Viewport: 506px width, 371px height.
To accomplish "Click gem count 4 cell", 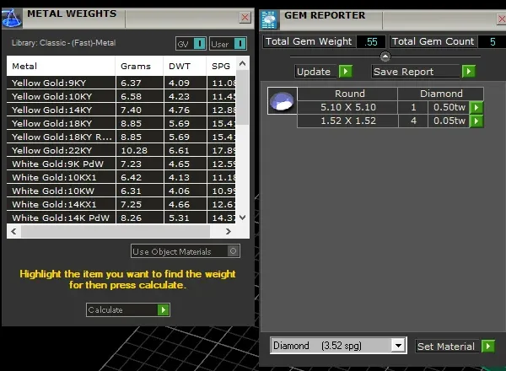I will [x=413, y=121].
